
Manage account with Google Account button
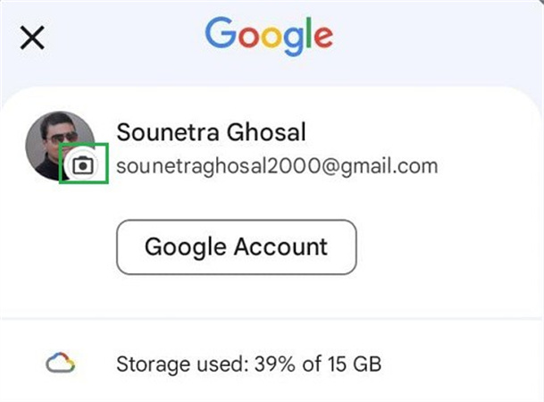click(x=236, y=246)
